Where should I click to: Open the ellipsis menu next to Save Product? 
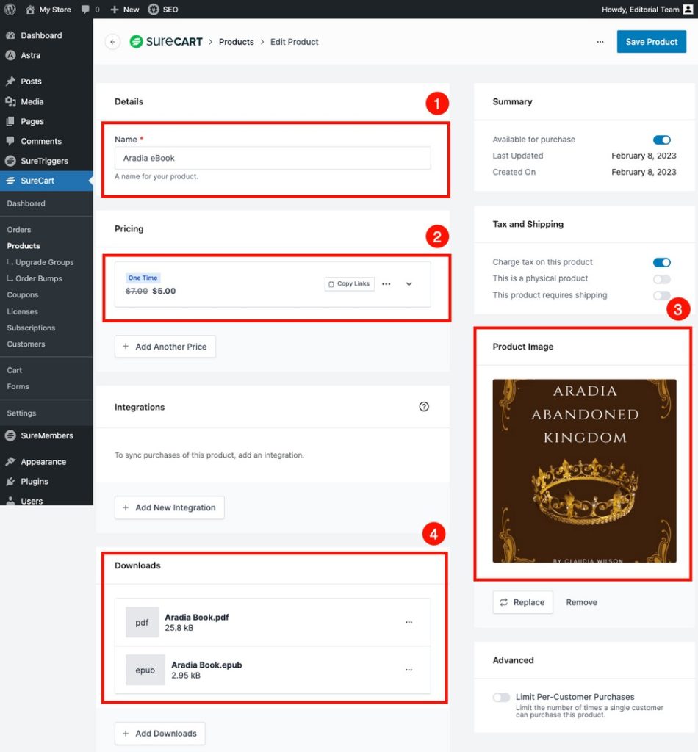tap(600, 42)
